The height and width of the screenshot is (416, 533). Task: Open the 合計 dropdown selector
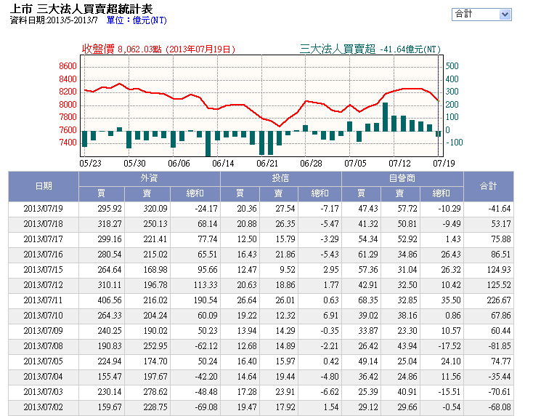(481, 15)
